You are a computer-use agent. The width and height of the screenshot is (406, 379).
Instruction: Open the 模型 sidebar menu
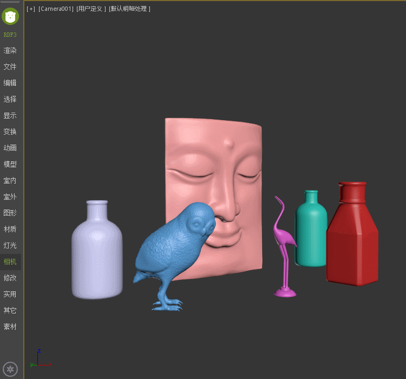[10, 164]
